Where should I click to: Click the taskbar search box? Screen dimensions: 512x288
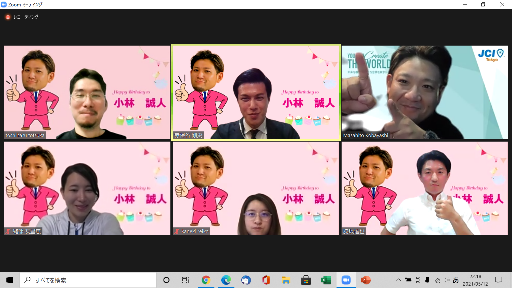[88, 280]
